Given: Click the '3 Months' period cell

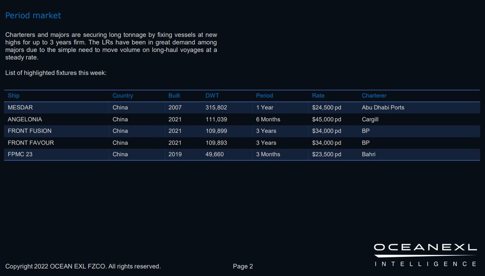Looking at the screenshot, I should pos(268,154).
